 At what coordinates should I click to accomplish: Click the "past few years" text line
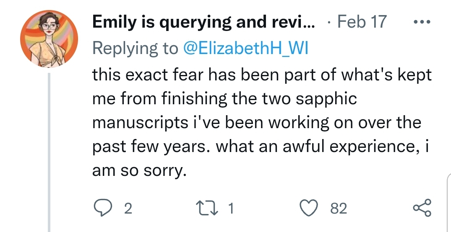[152, 147]
